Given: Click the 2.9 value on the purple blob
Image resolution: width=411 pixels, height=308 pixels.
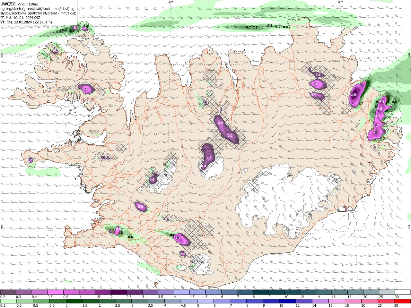Looking at the screenshot, I should 354,95.
